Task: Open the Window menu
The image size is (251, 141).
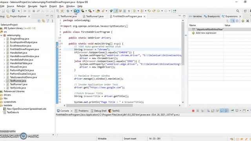Action: [71, 6]
